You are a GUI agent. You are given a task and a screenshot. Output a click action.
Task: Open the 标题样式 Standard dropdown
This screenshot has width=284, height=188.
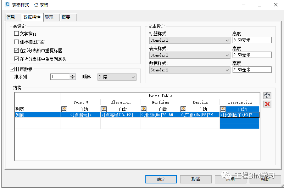[x=190, y=40]
